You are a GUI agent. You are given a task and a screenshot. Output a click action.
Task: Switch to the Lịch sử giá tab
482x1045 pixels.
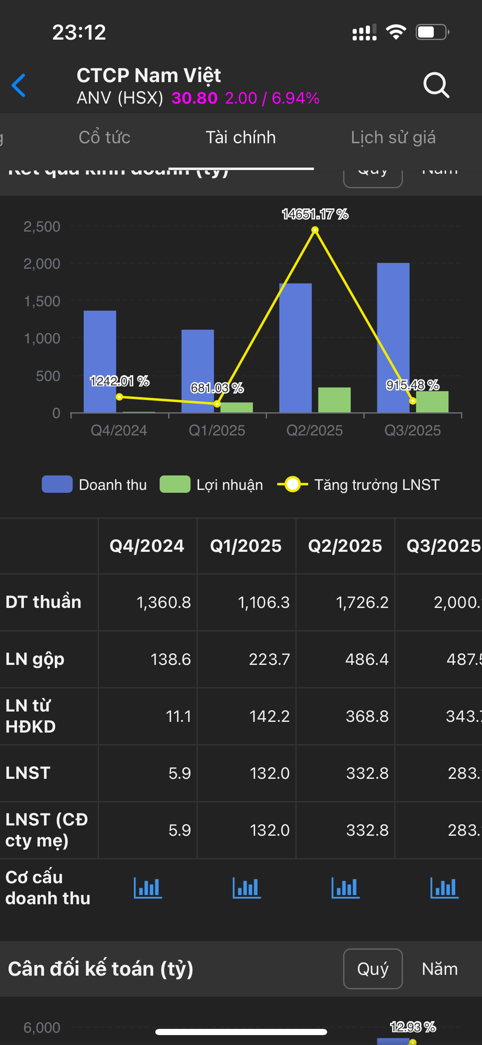pyautogui.click(x=393, y=137)
